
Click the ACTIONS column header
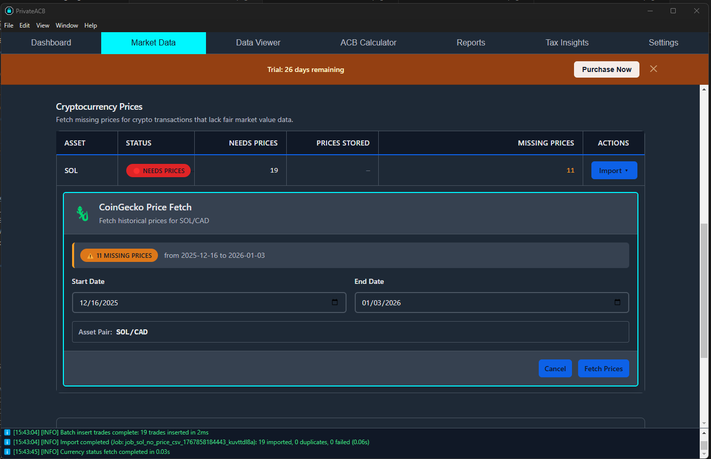tap(613, 143)
